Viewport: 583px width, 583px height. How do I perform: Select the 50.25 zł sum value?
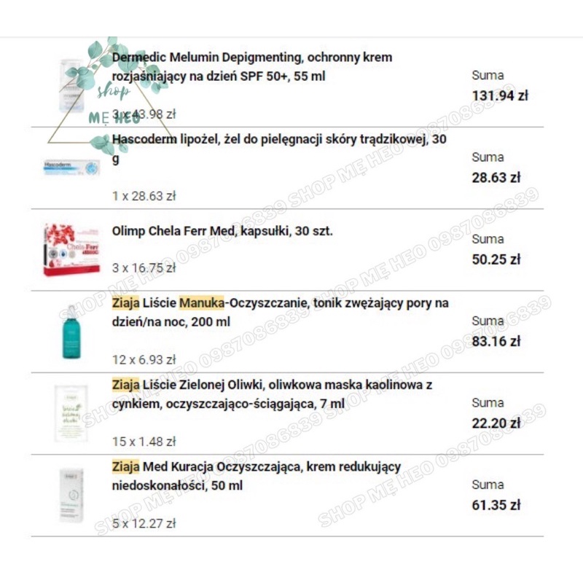coord(496,259)
